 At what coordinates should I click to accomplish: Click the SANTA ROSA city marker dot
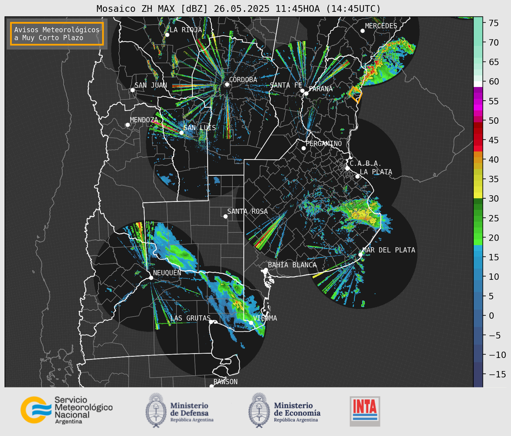pos(225,216)
